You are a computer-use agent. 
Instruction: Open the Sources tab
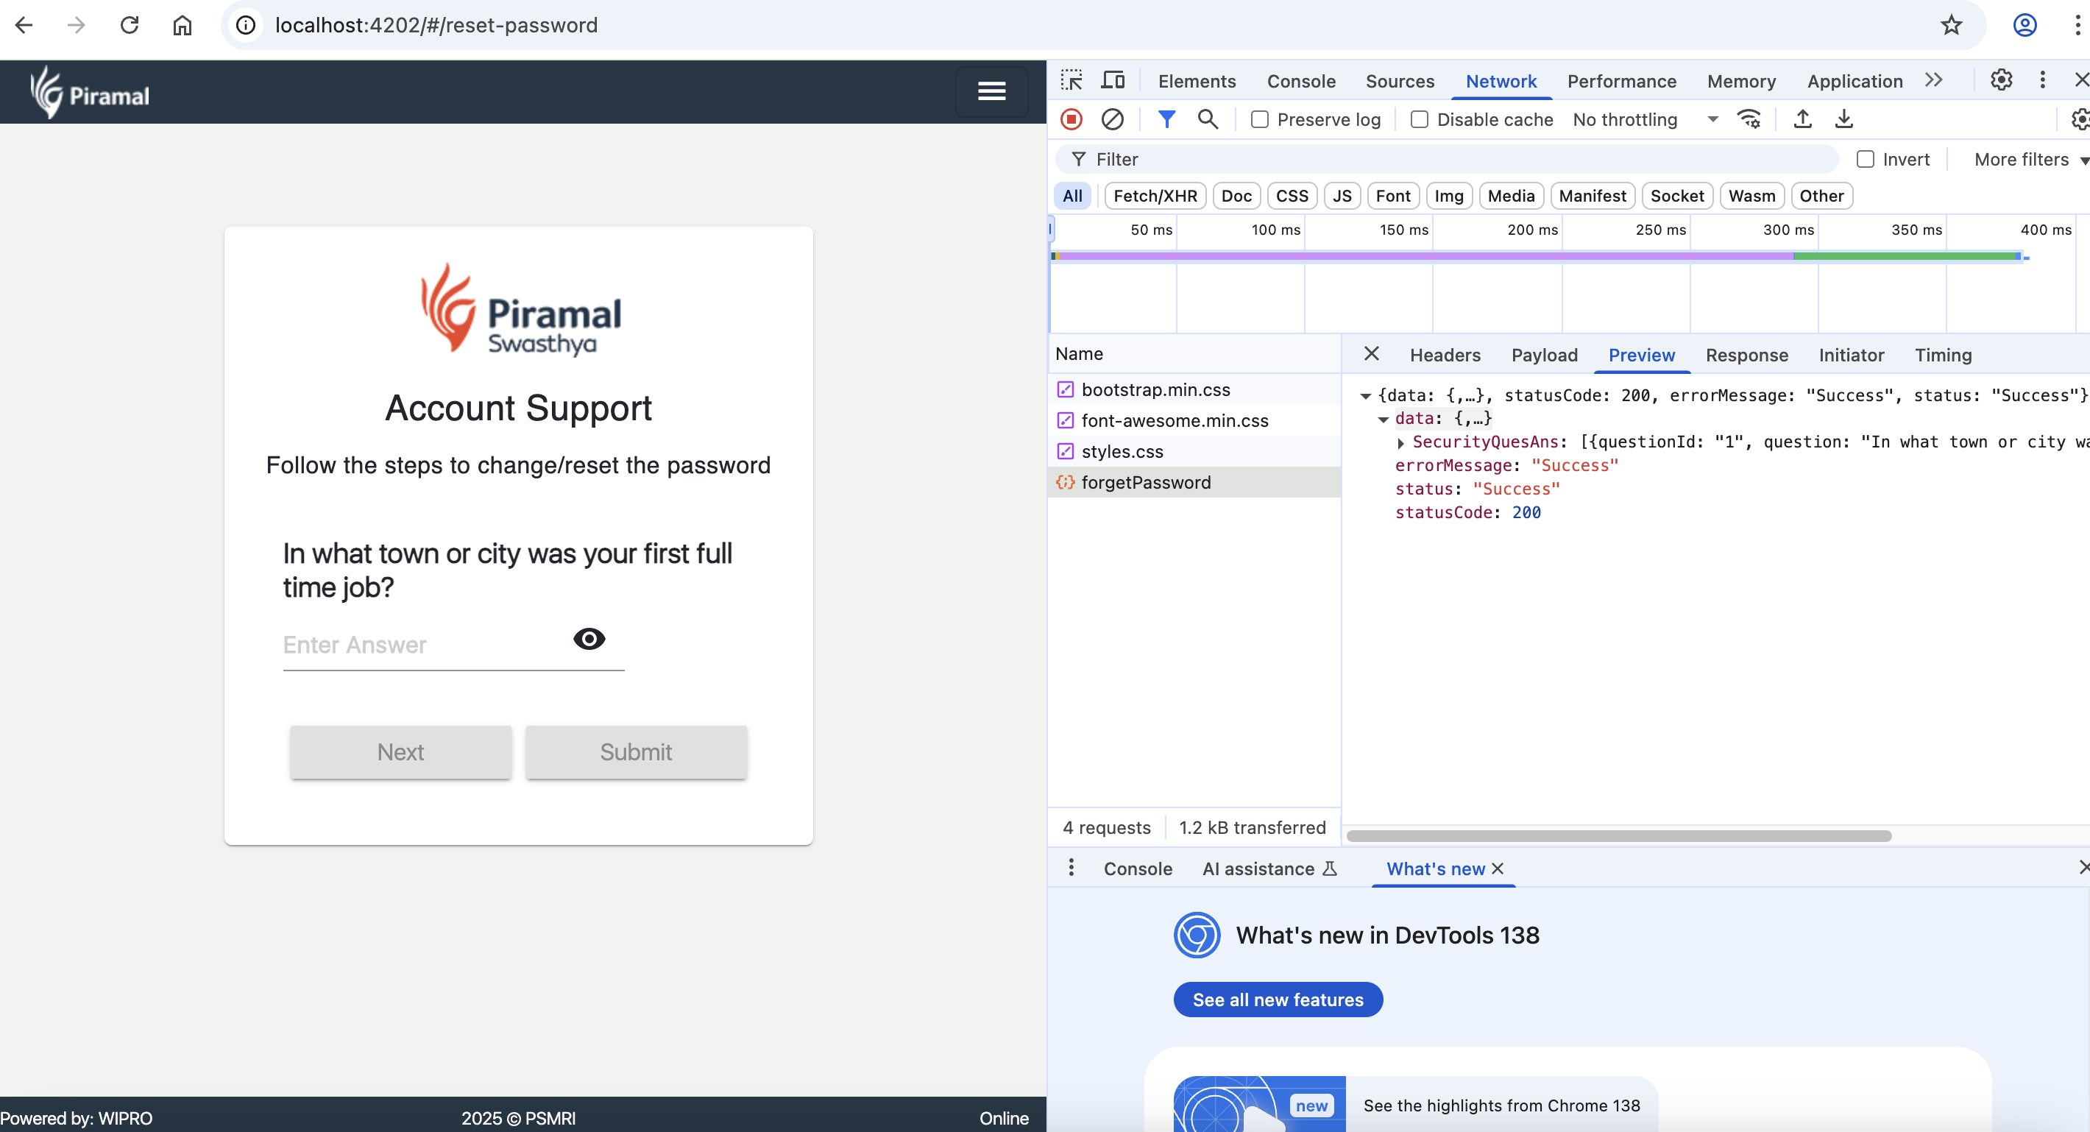pyautogui.click(x=1400, y=80)
